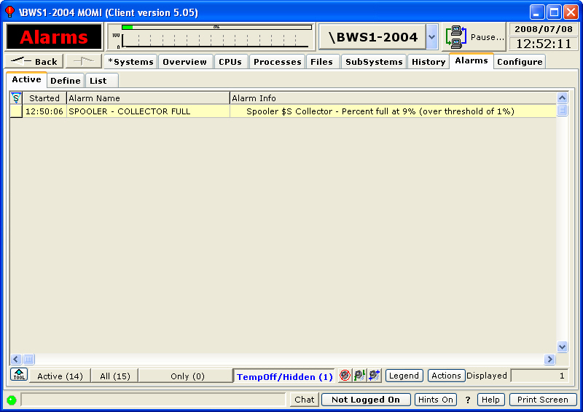Click the severity column header icon

pos(16,98)
